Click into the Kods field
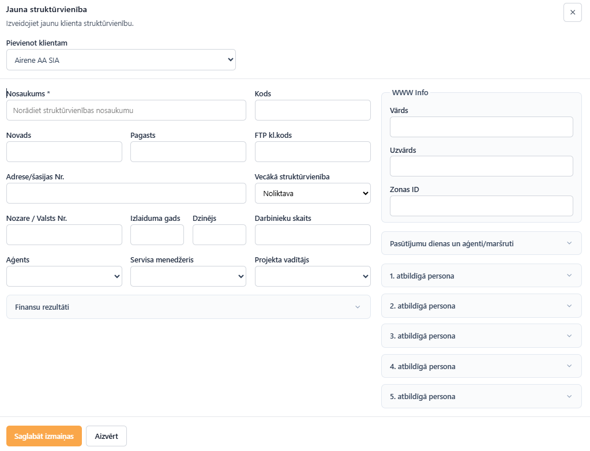Screen dimensions: 590x451 (x=313, y=110)
